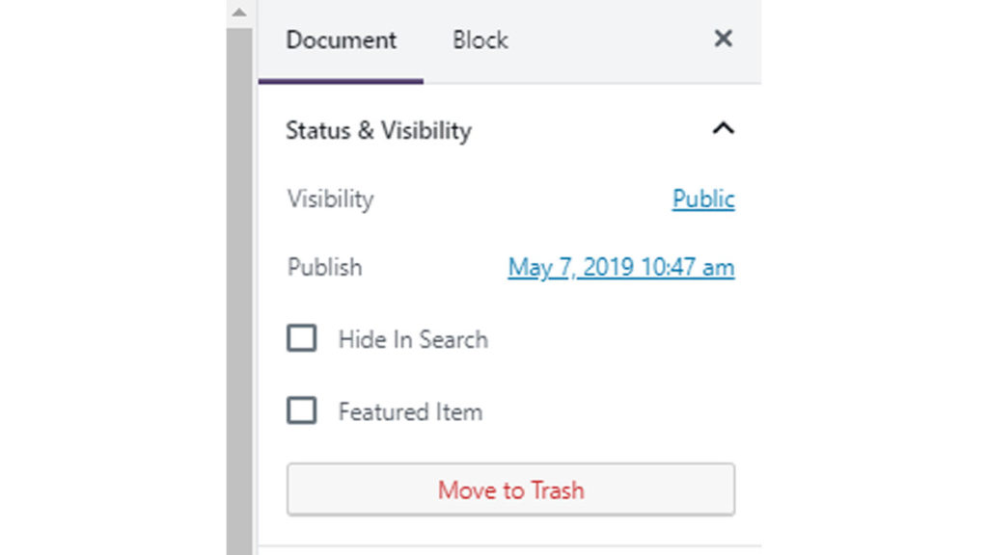Click the scrollbar up arrow
This screenshot has width=988, height=555.
(x=239, y=13)
